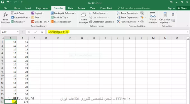Open Recently Used functions list
190x104 pixels.
click(20, 17)
